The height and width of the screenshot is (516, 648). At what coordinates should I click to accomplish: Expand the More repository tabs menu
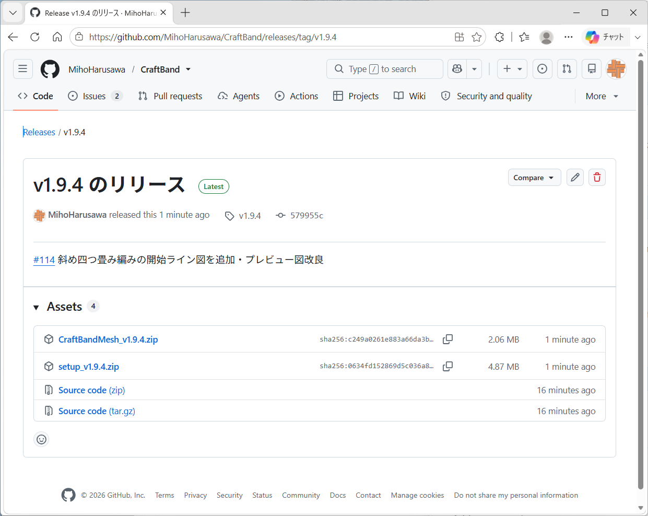click(x=602, y=96)
